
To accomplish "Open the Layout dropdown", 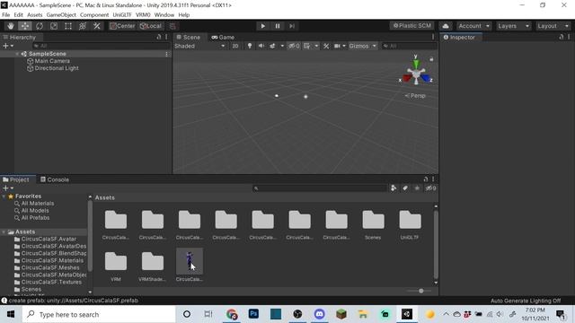I will [553, 26].
